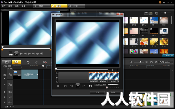
Task: Set mark-out bracket in trim dialog
Action: click(117, 70)
